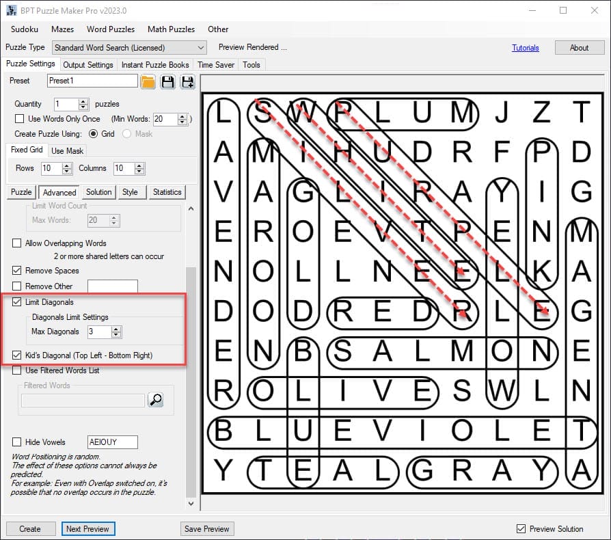Viewport: 611px width, 540px height.
Task: Save the current preset (floppy disk icon)
Action: [x=167, y=81]
